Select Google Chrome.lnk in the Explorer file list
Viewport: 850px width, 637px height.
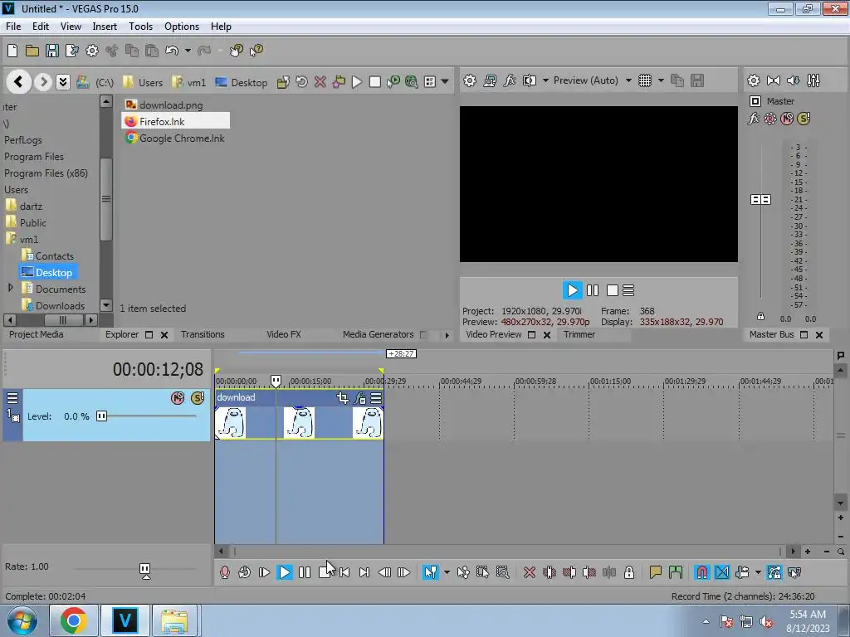point(175,139)
